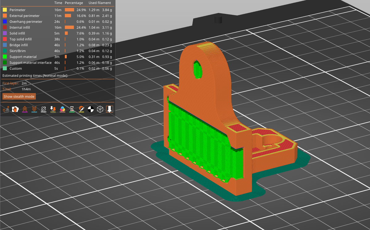
Task: Toggle the wipe moves hand icon
Action: [15, 109]
